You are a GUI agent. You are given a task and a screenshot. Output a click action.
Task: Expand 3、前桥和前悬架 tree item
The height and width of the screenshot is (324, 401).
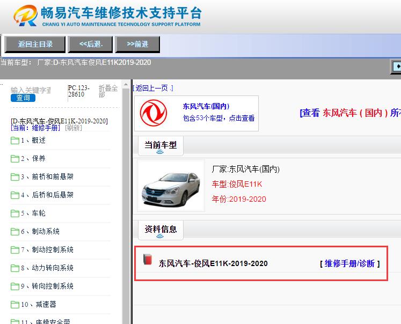(x=47, y=176)
